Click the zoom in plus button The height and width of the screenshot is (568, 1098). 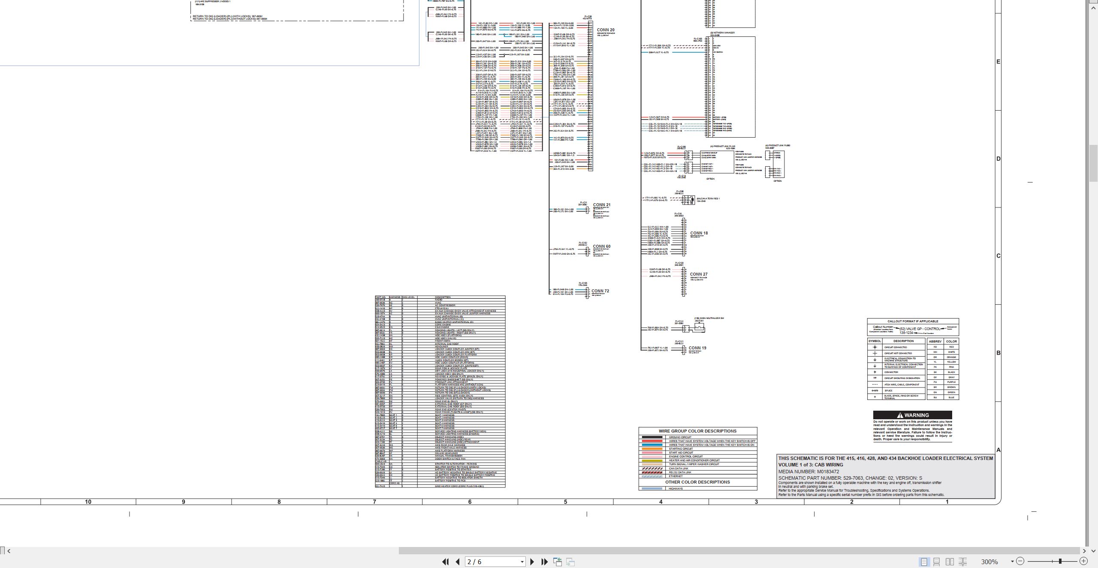(1083, 561)
